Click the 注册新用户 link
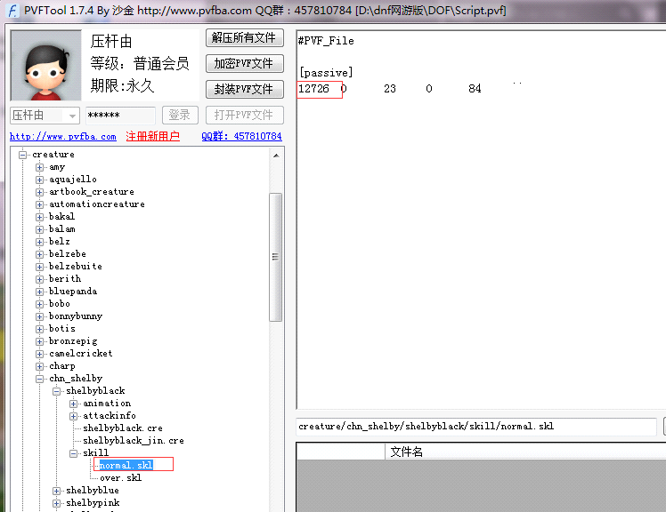The height and width of the screenshot is (512, 666). click(x=152, y=137)
